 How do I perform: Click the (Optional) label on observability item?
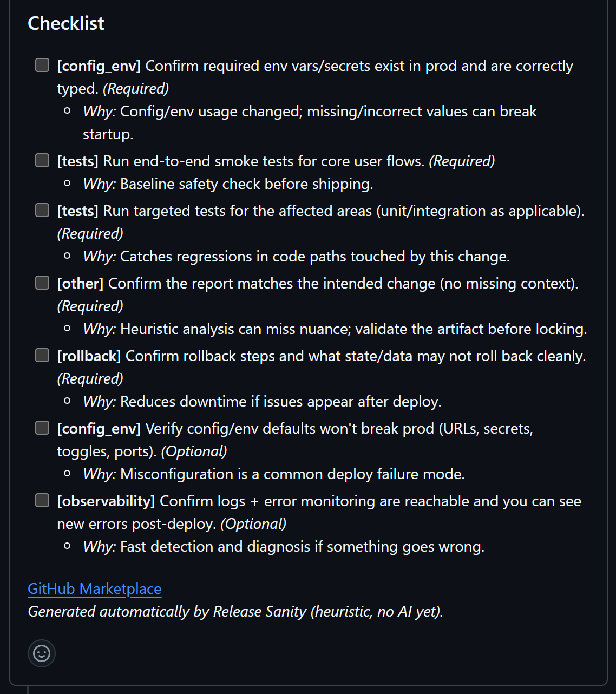pos(255,523)
